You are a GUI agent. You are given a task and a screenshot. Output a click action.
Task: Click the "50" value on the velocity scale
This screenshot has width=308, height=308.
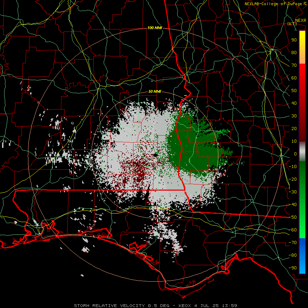pyautogui.click(x=294, y=91)
